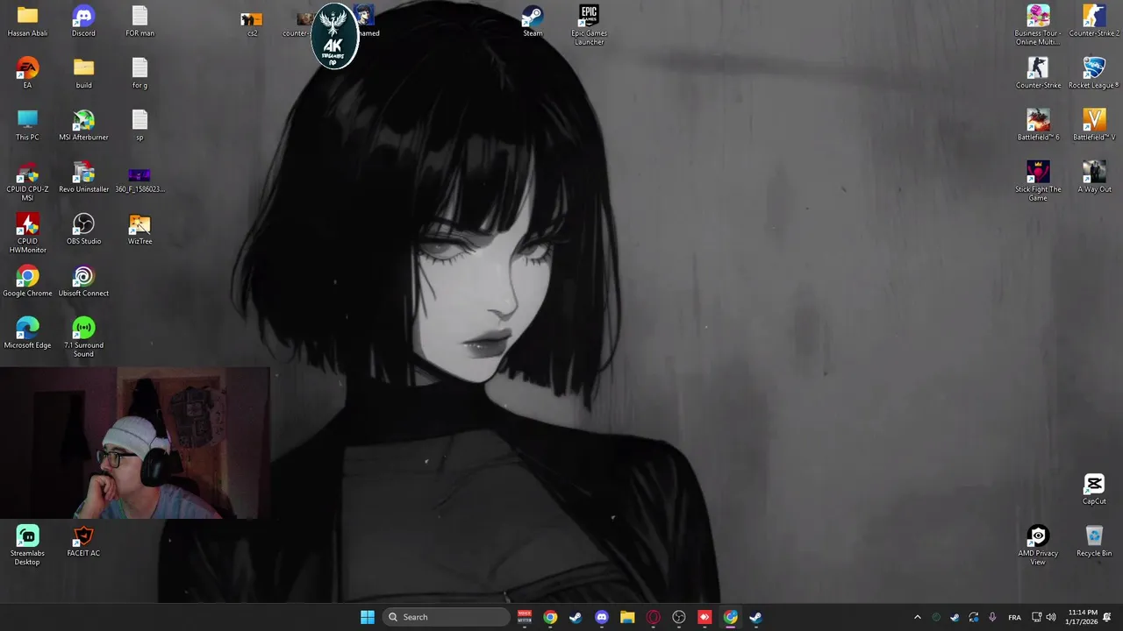Open CPUID CPU-Z MSI shortcut

tap(27, 181)
